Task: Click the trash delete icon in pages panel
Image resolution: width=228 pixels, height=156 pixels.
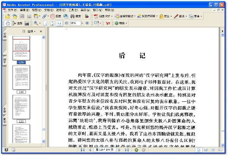Action: [24, 31]
